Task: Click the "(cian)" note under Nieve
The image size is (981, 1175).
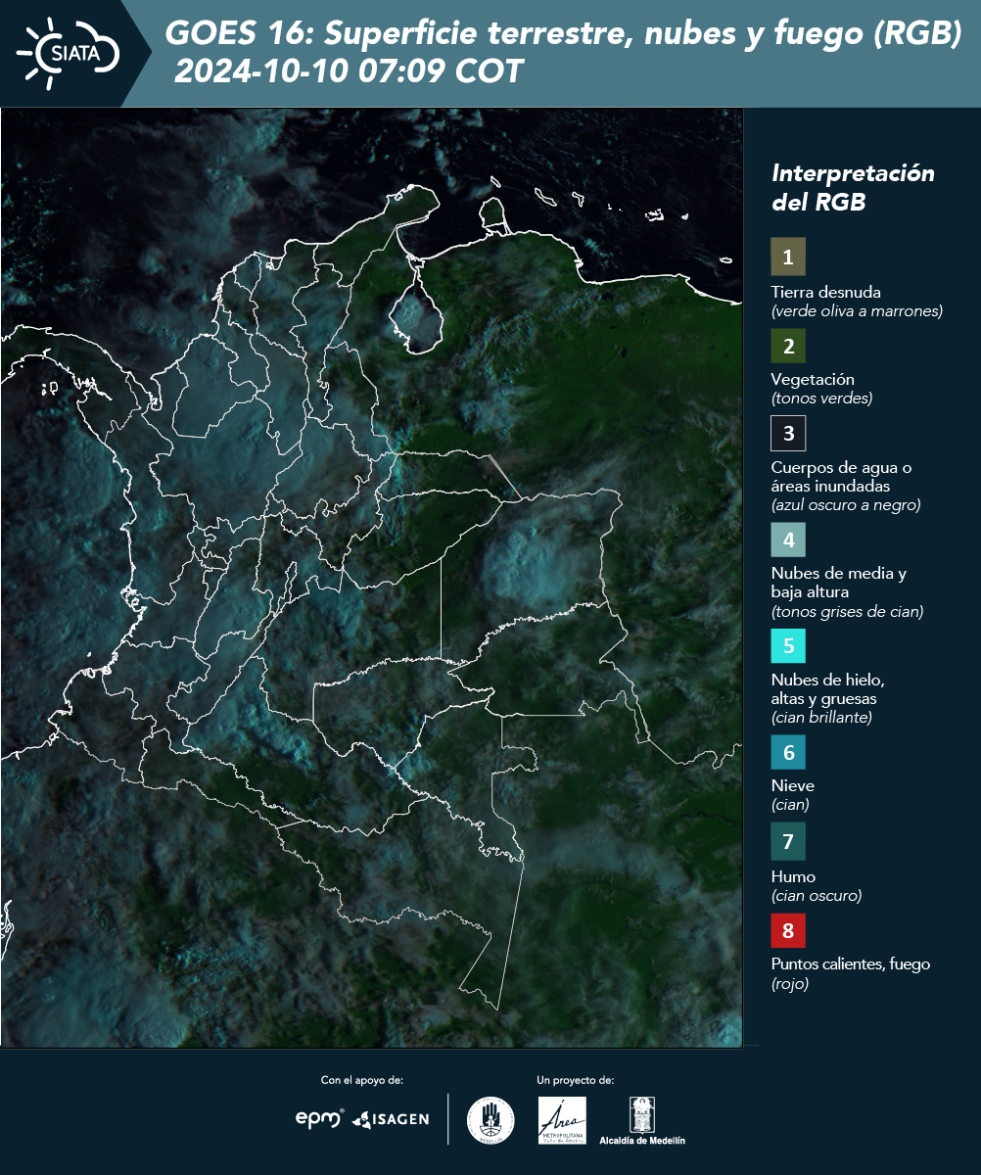Action: click(x=790, y=805)
